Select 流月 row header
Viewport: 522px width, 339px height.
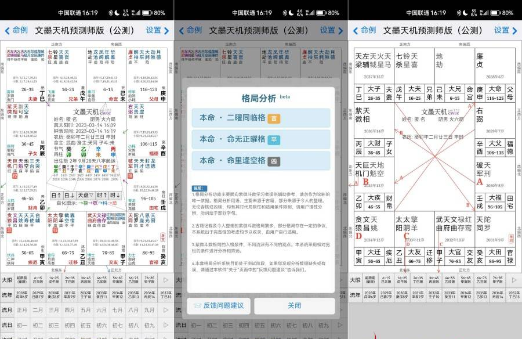point(7,310)
